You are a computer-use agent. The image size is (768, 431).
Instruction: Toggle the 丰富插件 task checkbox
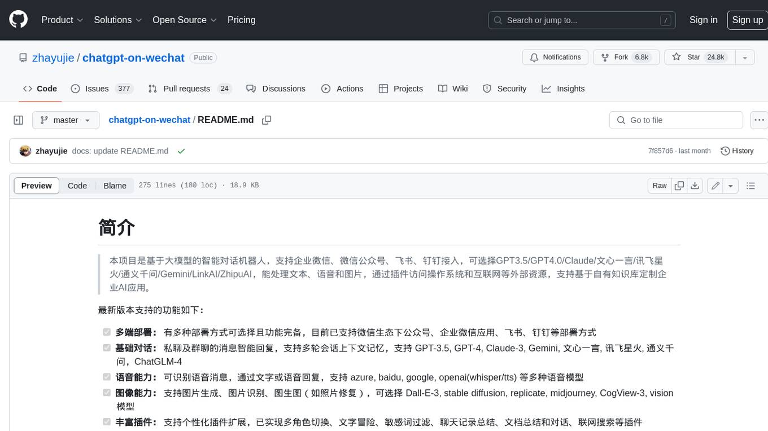click(x=106, y=422)
